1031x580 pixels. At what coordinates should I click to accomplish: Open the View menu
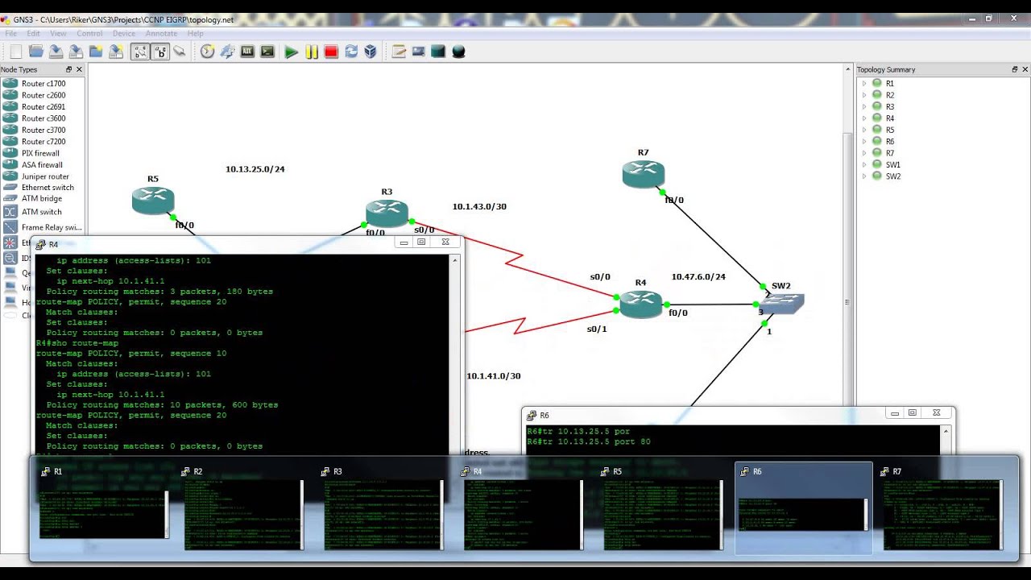[58, 33]
